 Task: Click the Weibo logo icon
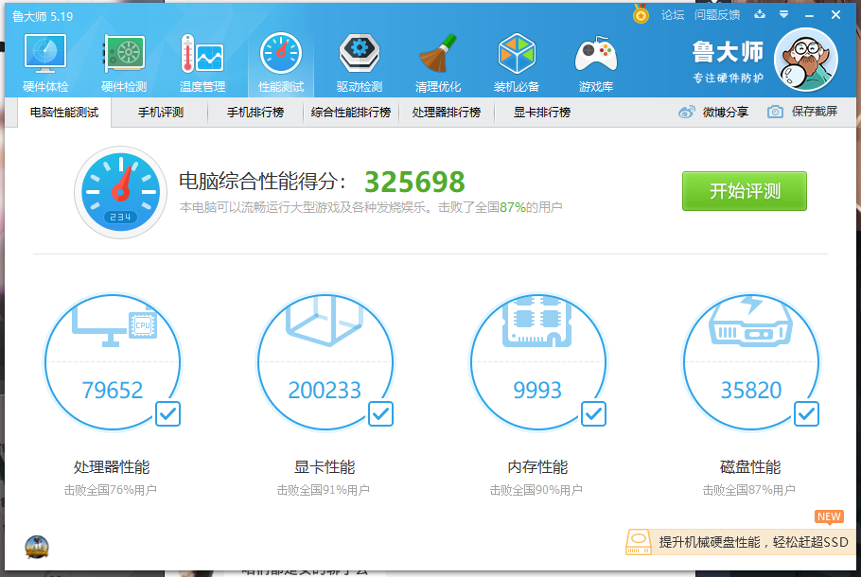click(686, 112)
